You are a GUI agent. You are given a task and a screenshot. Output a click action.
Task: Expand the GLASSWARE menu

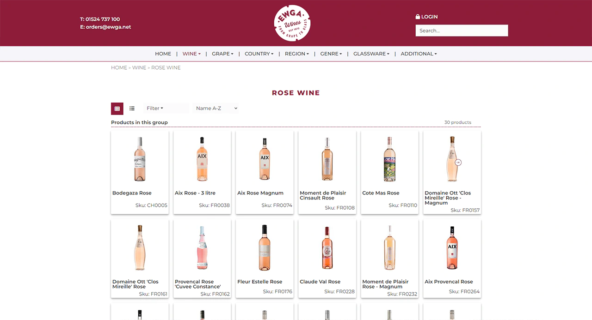pyautogui.click(x=371, y=54)
